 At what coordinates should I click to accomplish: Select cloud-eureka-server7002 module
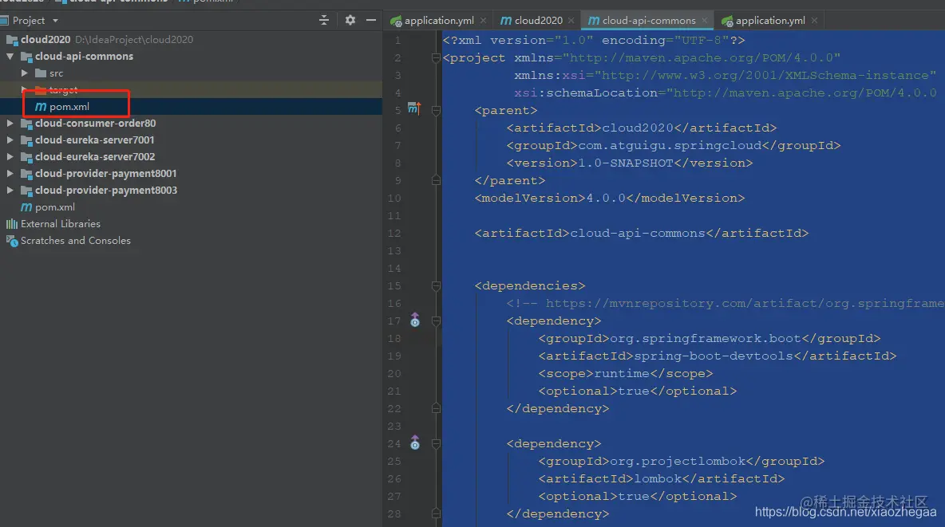(95, 156)
